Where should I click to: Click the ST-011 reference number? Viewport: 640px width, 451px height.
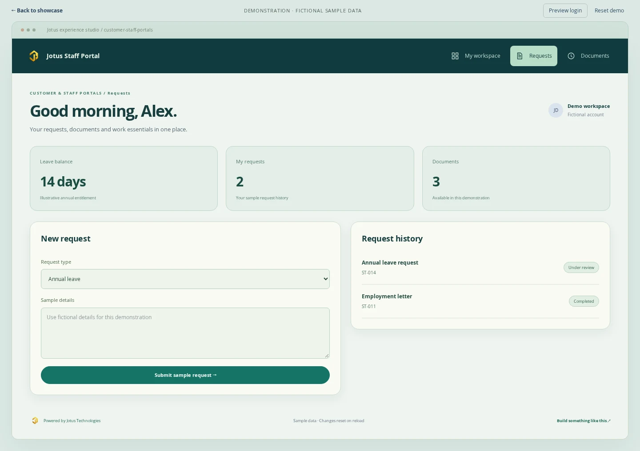(369, 307)
